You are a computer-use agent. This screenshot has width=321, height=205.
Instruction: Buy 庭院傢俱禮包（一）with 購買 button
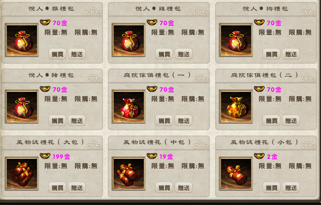(164, 120)
